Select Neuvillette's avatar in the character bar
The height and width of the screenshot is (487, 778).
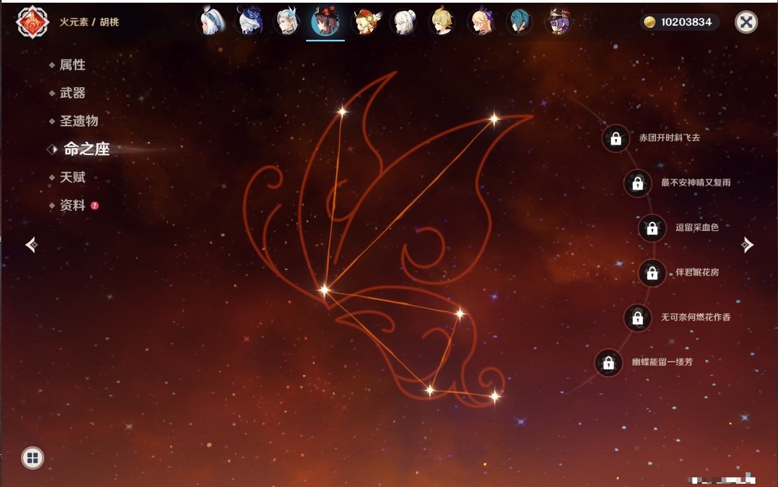tap(287, 22)
